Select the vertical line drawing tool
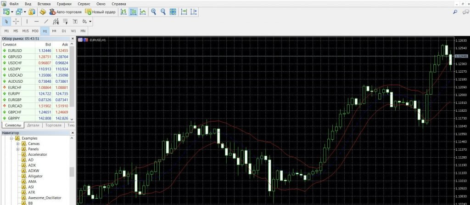Viewport: 470px width, 205px height. pyautogui.click(x=27, y=22)
